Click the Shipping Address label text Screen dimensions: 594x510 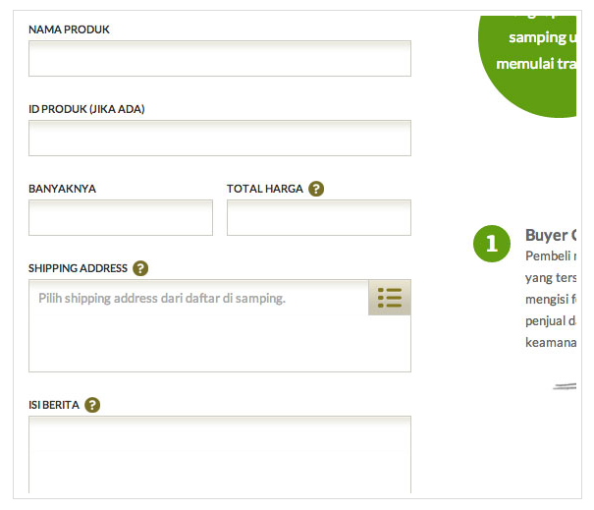pyautogui.click(x=78, y=268)
